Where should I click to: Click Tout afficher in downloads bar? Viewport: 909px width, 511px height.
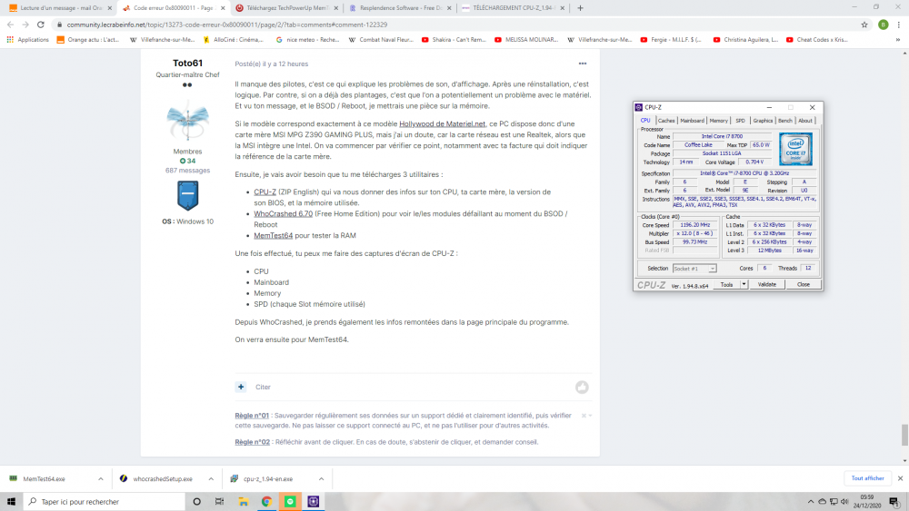867,478
